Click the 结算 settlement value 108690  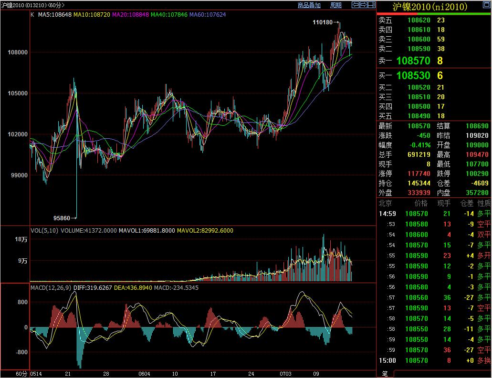coord(477,126)
